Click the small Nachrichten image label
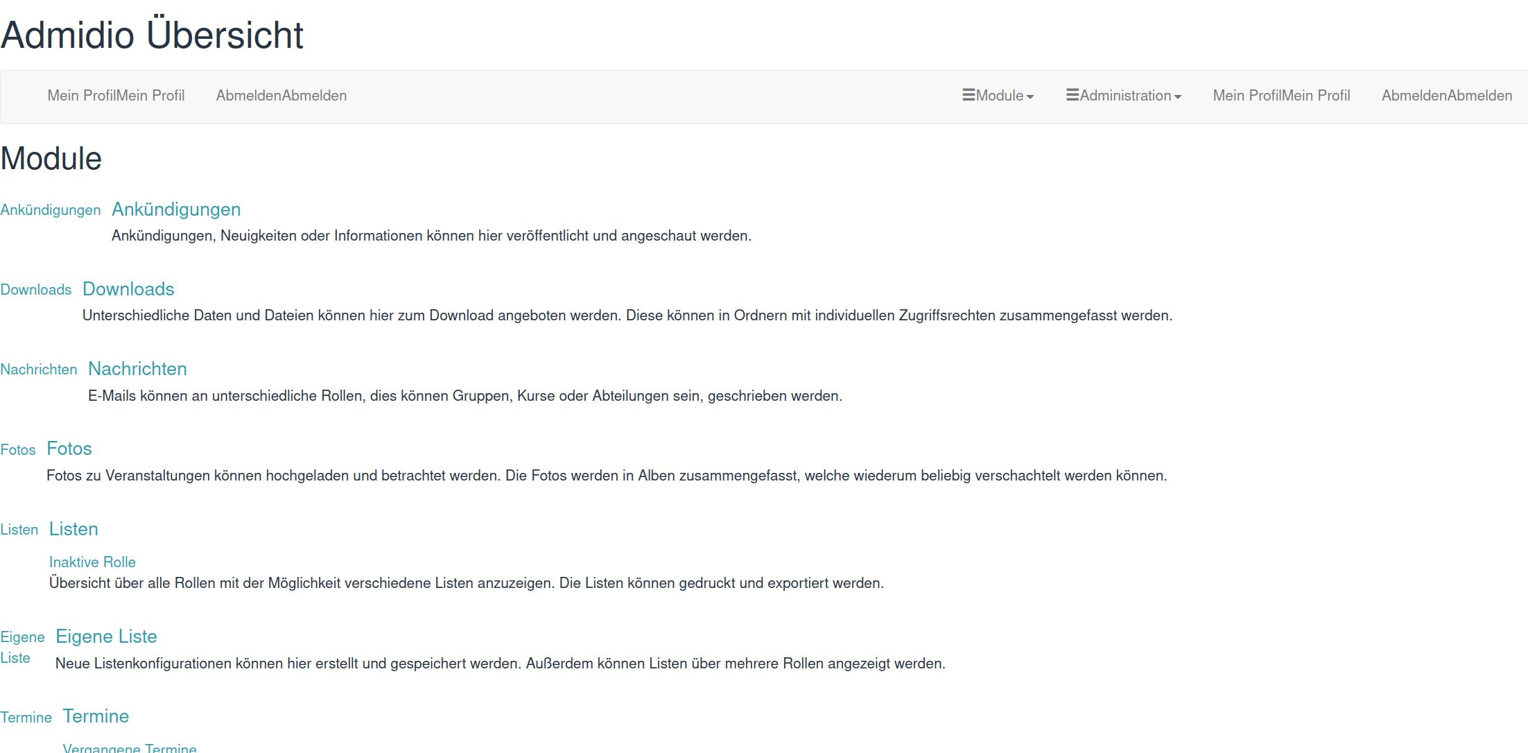The image size is (1528, 753). pos(39,370)
